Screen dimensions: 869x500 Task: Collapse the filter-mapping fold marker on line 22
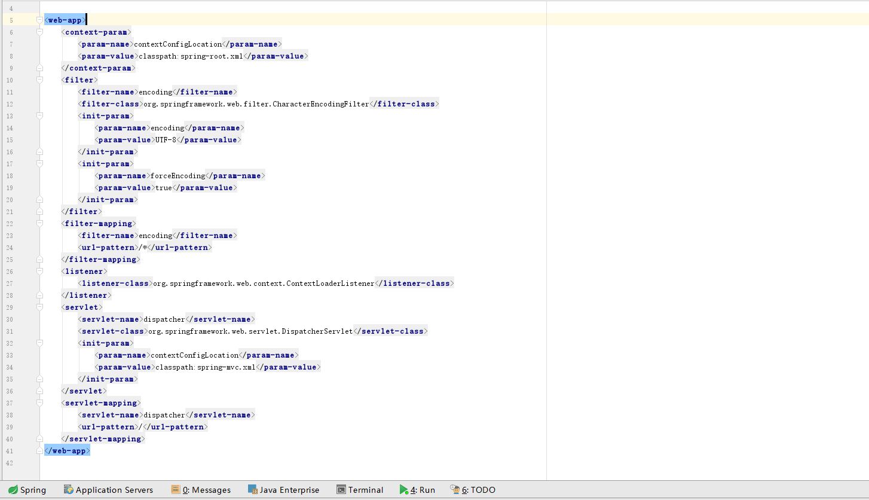pyautogui.click(x=39, y=224)
